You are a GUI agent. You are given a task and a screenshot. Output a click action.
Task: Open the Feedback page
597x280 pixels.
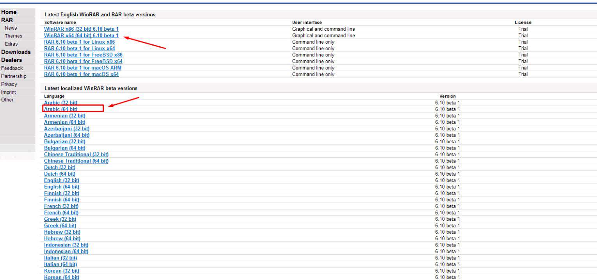[x=12, y=68]
